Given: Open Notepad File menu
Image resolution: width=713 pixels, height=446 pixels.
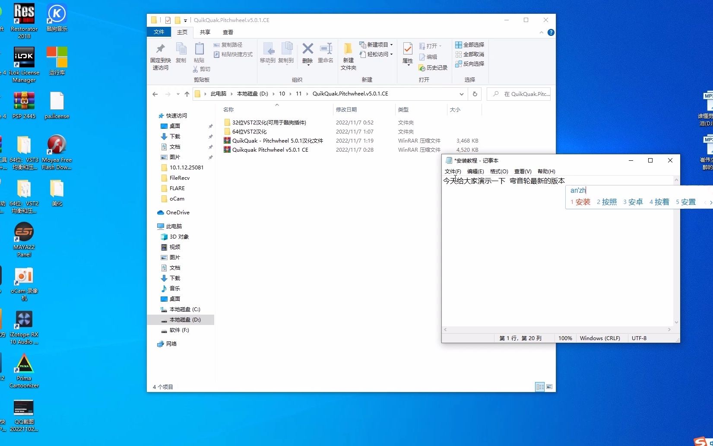Looking at the screenshot, I should click(453, 172).
